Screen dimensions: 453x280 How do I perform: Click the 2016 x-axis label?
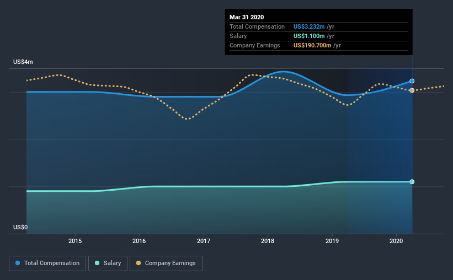(139, 241)
